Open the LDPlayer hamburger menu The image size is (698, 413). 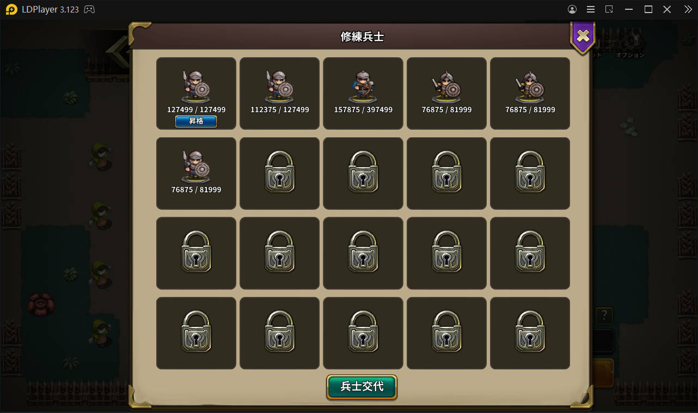pyautogui.click(x=591, y=9)
